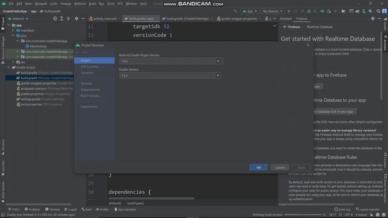Run the app with the green play icon
This screenshot has height=218, width=388.
289,12
